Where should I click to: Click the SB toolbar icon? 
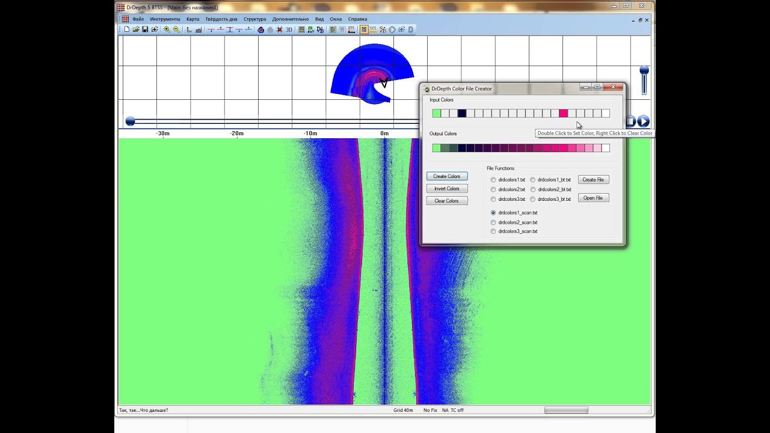383,29
